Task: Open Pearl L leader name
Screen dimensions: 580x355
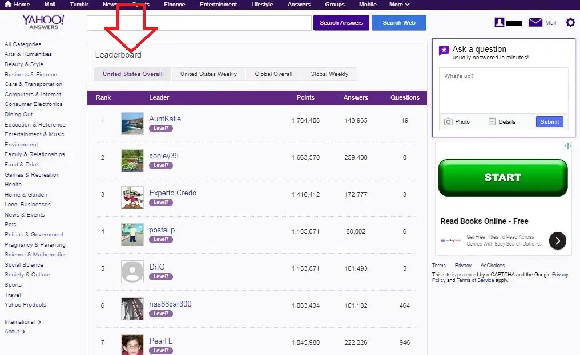Action: pos(160,341)
